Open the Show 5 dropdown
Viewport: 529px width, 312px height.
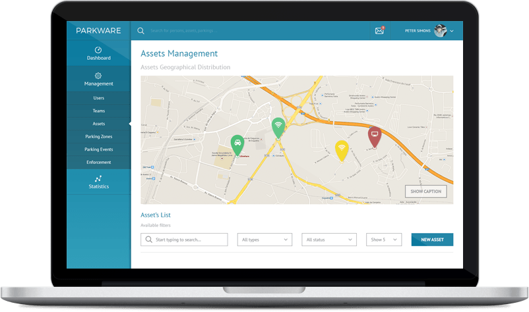click(x=384, y=240)
